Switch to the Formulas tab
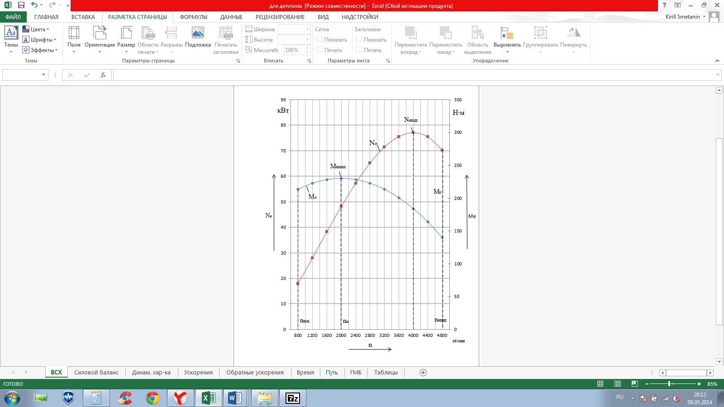 [194, 17]
